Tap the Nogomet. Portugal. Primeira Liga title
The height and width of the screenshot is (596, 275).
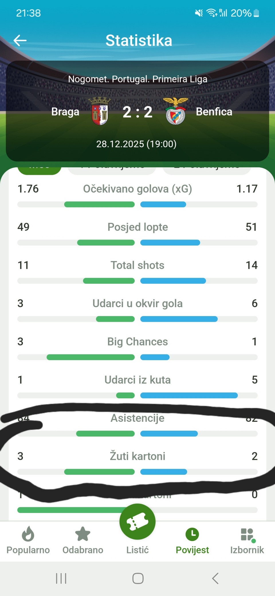(137, 79)
